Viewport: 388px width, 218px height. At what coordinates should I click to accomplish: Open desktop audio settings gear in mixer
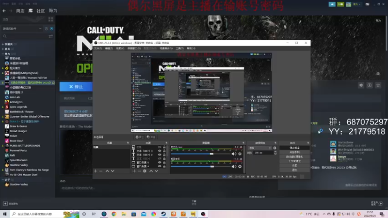click(x=240, y=167)
